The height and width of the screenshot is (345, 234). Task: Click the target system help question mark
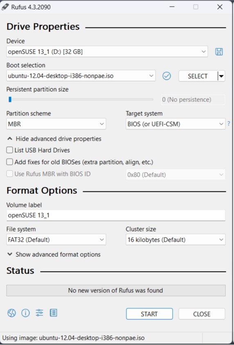point(229,124)
